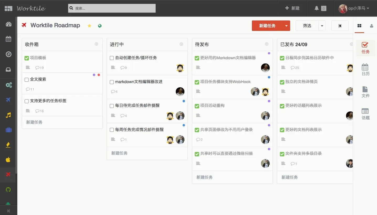
Task: Star the Worktile Roadmap project
Action: [x=89, y=26]
